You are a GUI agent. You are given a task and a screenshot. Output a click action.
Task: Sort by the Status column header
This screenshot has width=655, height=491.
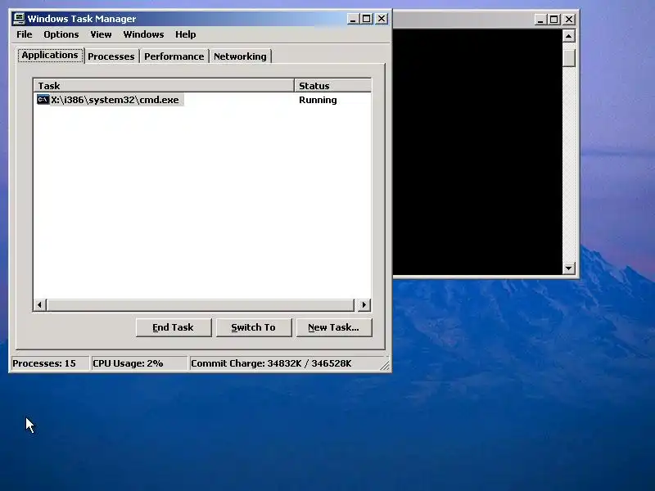point(333,86)
